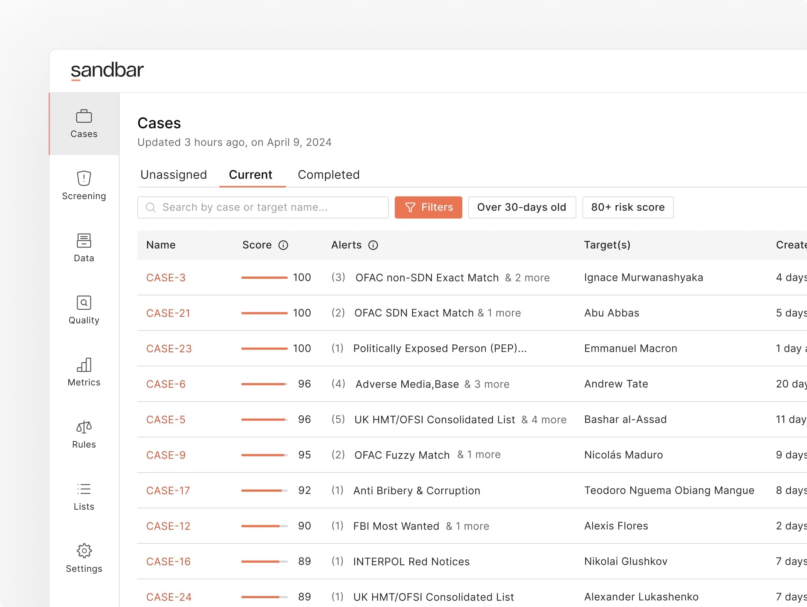807x607 pixels.
Task: Expand '& 3 more' alerts for Andrew Tate
Action: pyautogui.click(x=487, y=384)
